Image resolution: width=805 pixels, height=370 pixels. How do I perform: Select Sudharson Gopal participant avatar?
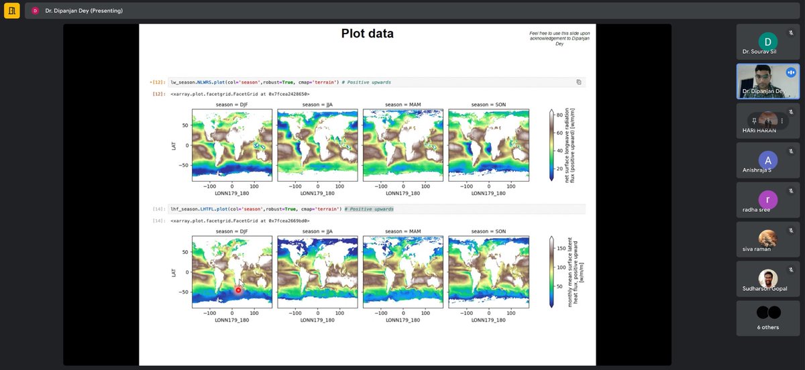coord(768,278)
